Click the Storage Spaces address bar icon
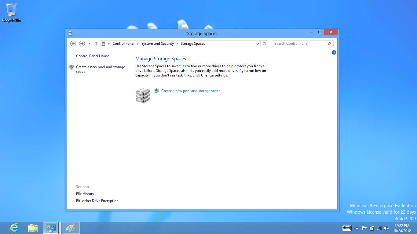This screenshot has width=417, height=234. pos(104,44)
